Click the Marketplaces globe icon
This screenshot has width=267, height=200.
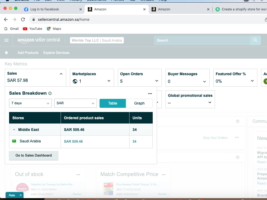[x=75, y=81]
